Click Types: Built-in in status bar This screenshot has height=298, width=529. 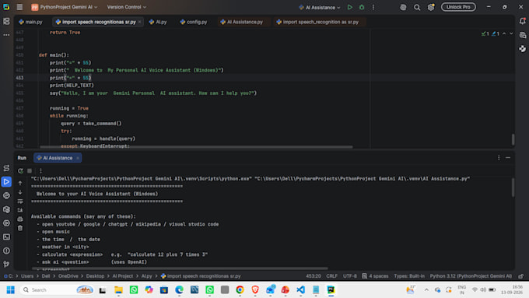pyautogui.click(x=409, y=276)
